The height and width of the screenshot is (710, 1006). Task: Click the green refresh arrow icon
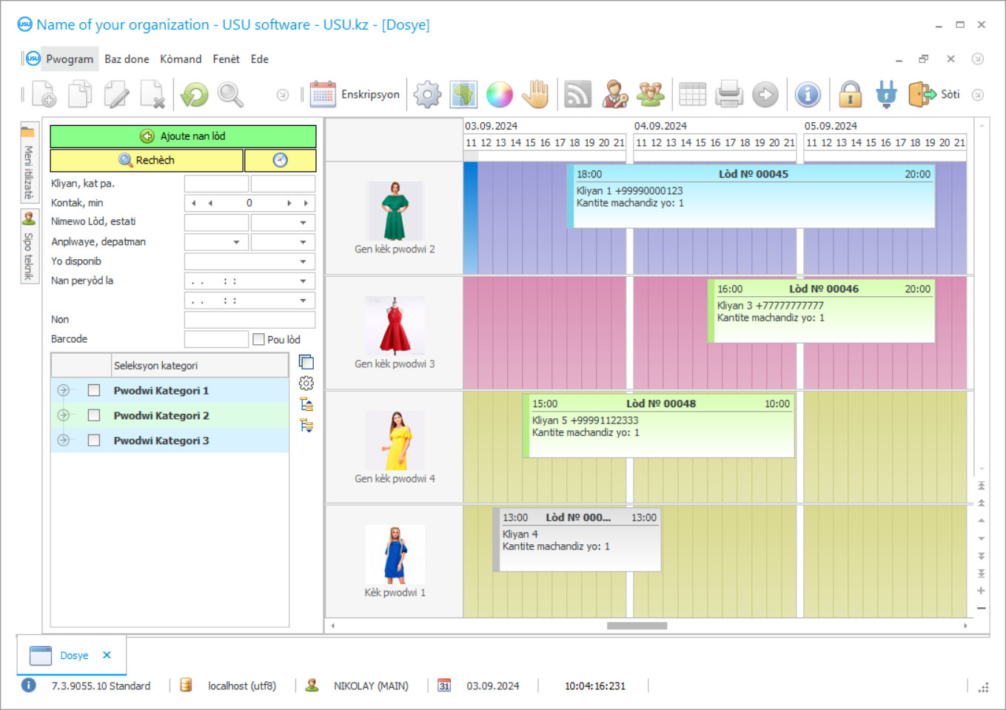coord(195,95)
